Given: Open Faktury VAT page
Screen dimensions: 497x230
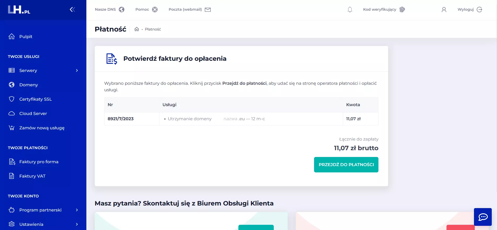Looking at the screenshot, I should tap(32, 176).
